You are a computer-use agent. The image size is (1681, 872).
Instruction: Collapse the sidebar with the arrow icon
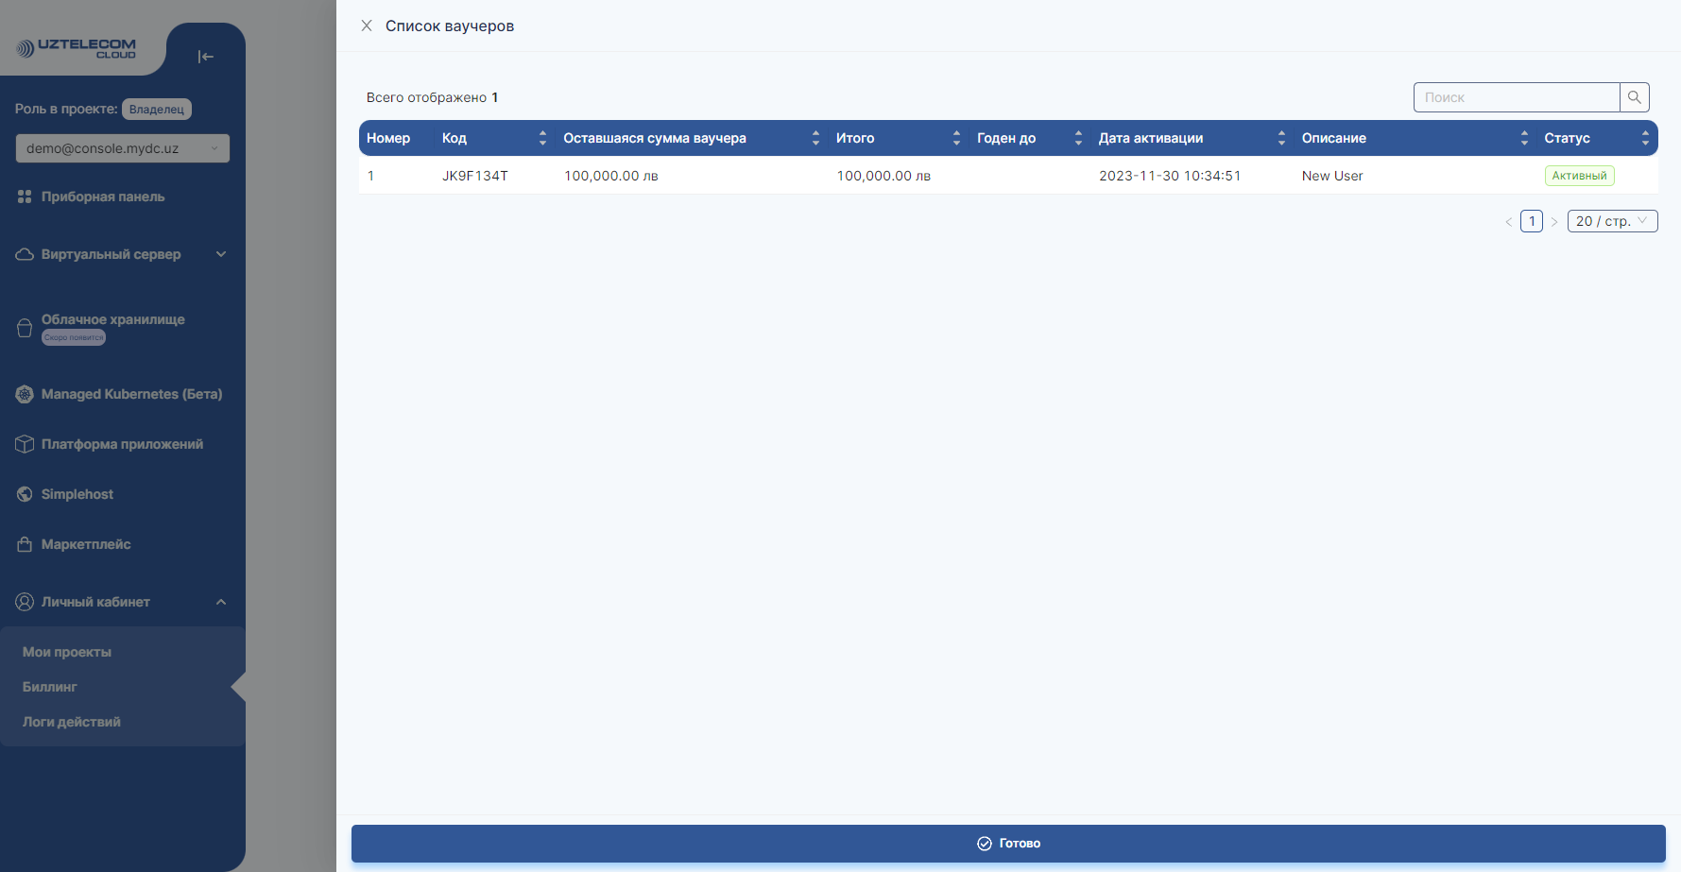coord(206,56)
